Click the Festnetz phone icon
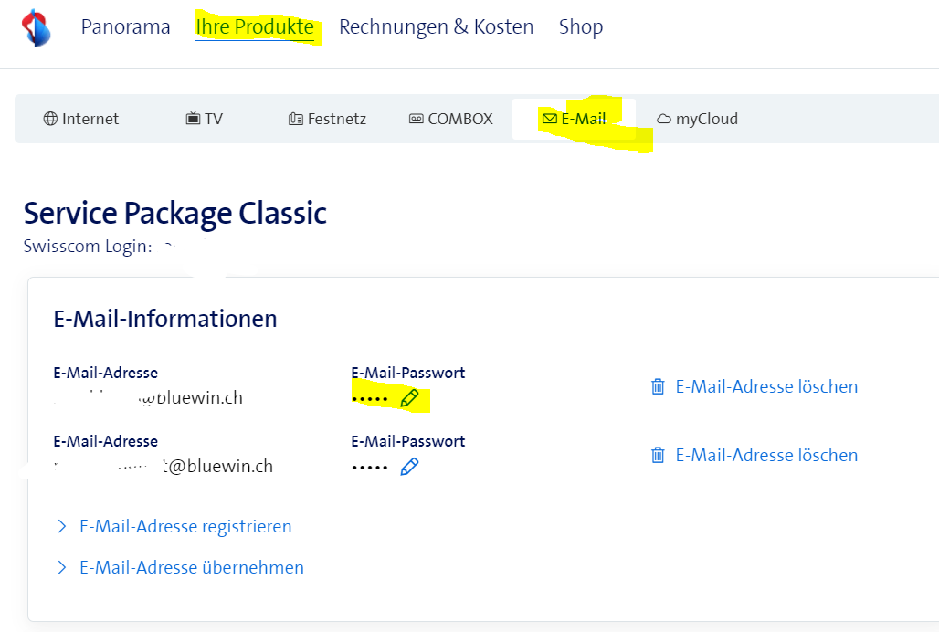939x632 pixels. pos(296,119)
